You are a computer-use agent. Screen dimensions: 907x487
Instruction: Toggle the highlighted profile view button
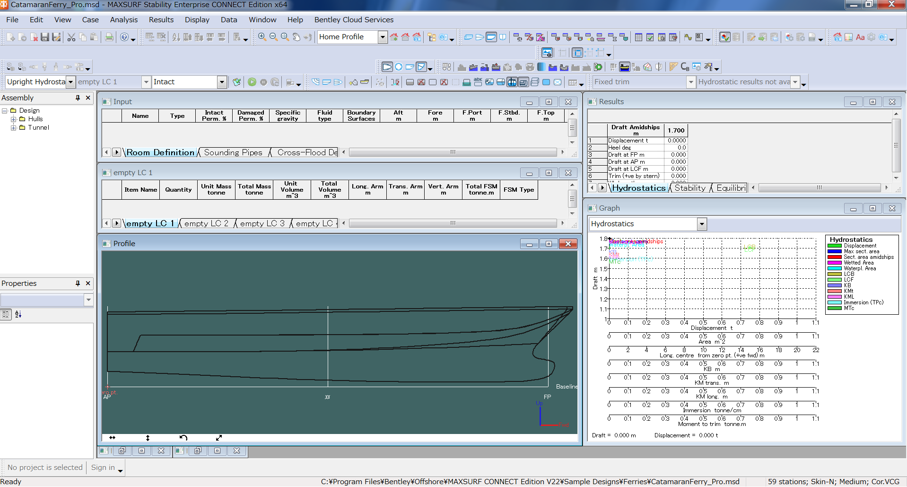point(491,37)
